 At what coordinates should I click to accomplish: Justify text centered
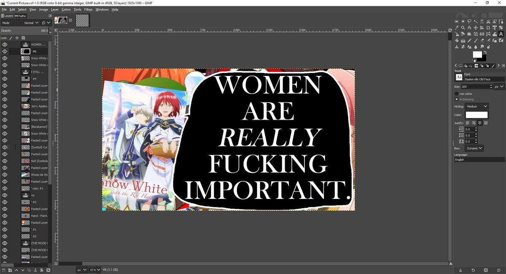point(479,123)
